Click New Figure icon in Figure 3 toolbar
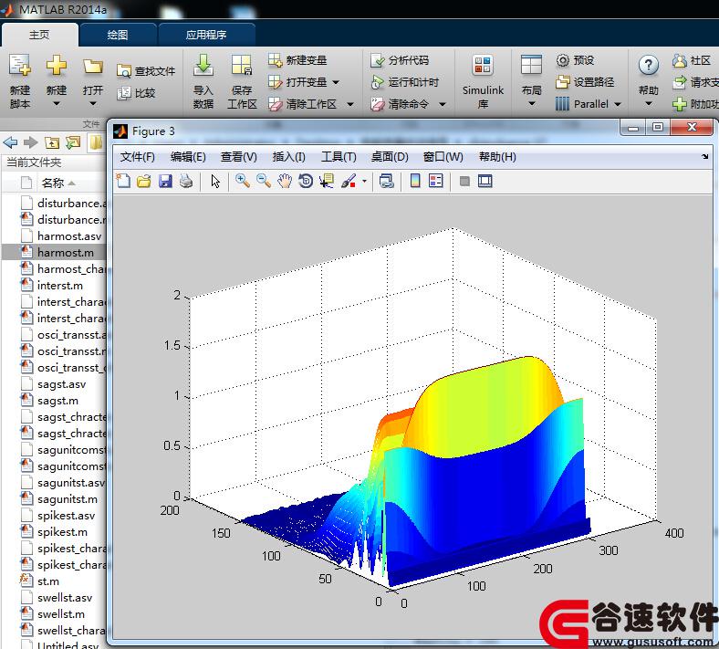Image resolution: width=719 pixels, height=649 pixels. point(123,181)
